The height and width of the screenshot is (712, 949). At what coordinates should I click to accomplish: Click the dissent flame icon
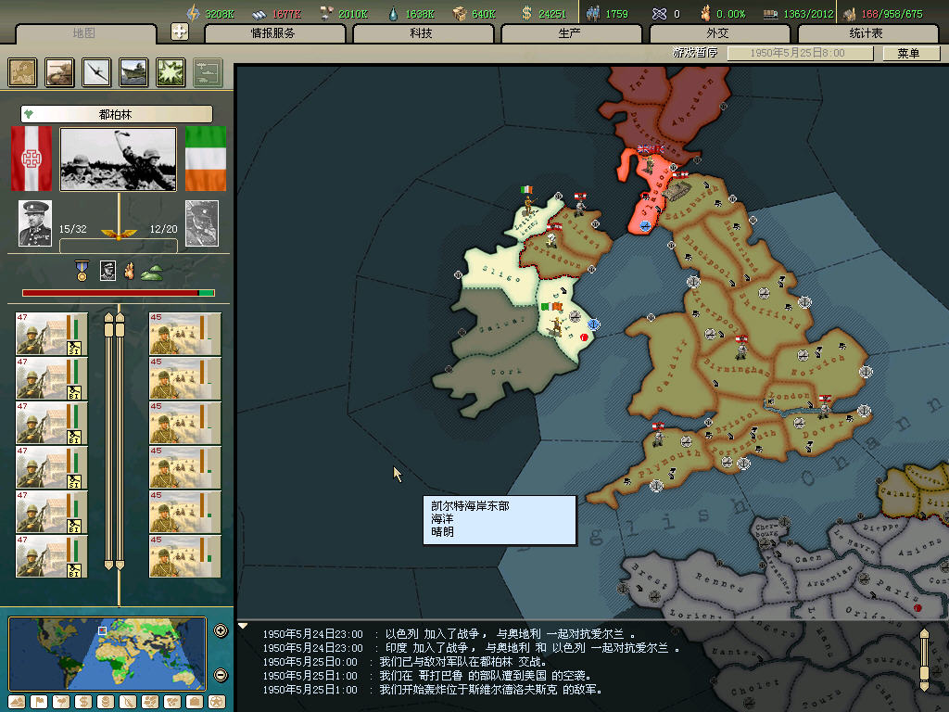click(705, 13)
